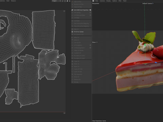Click the strawberry on the cake model
This screenshot has width=163, height=122.
click(158, 53)
